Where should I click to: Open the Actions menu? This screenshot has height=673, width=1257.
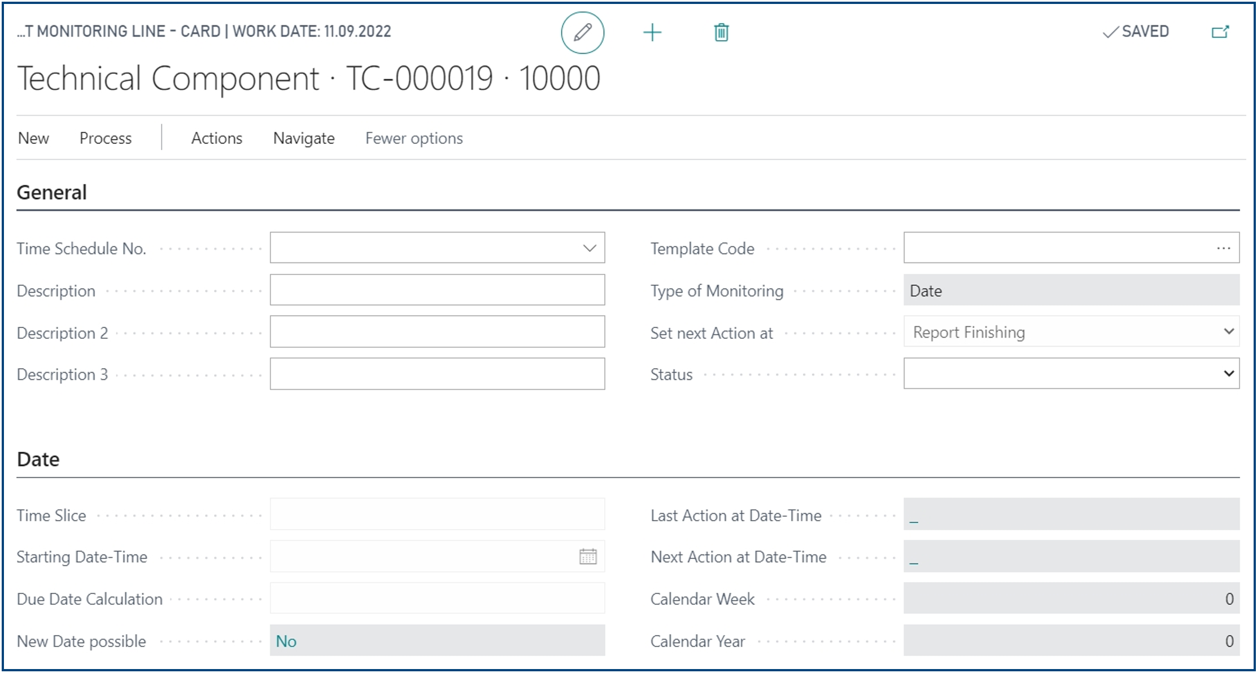point(217,138)
